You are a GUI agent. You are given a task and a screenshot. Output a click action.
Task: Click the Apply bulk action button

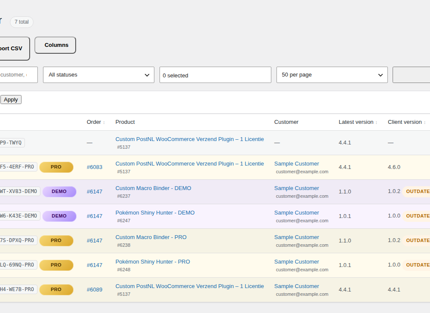pos(11,100)
